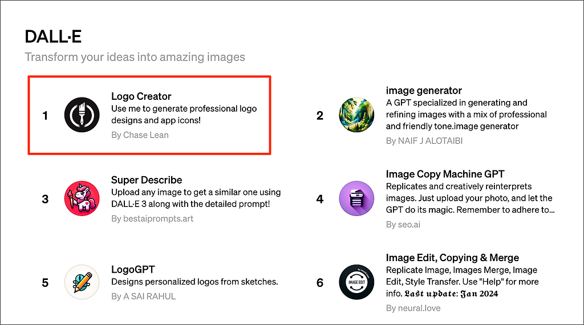
Task: Click author A SAI RAHUL
Action: (143, 296)
